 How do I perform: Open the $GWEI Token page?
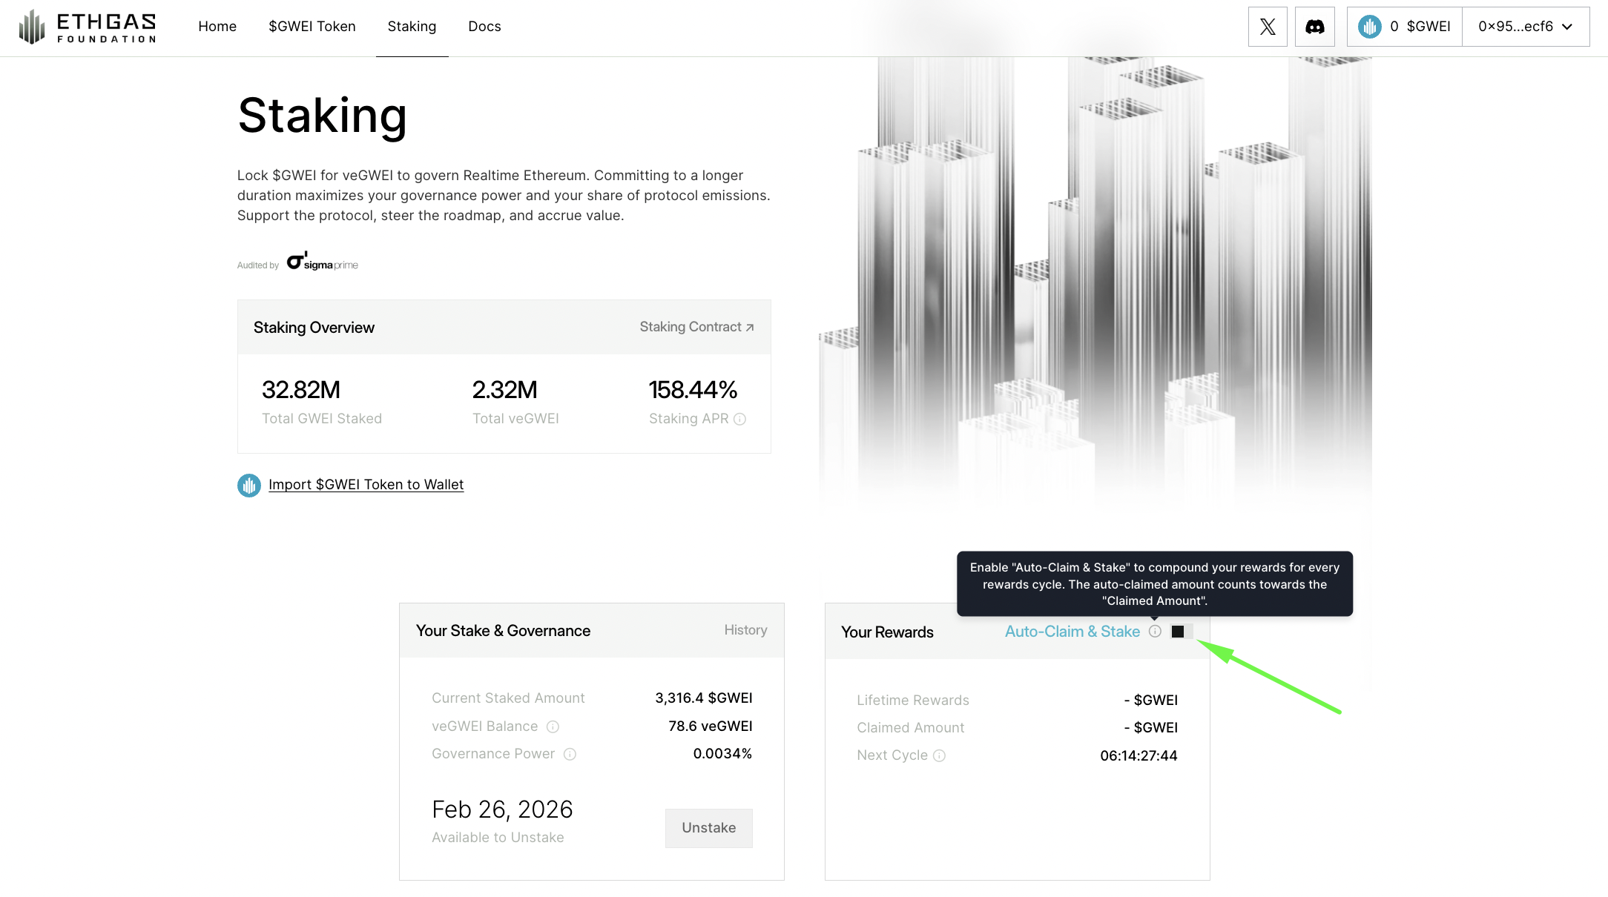[312, 27]
